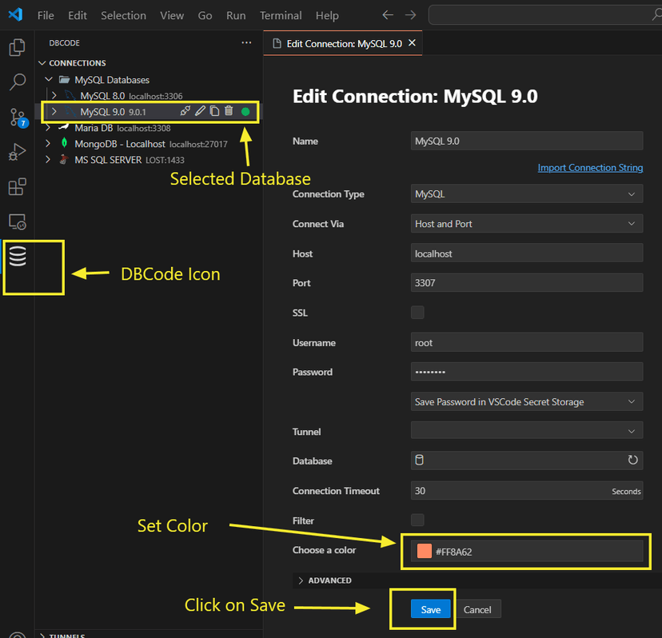Expand the MS SQL SERVER connection
Image resolution: width=662 pixels, height=638 pixels.
(x=48, y=160)
